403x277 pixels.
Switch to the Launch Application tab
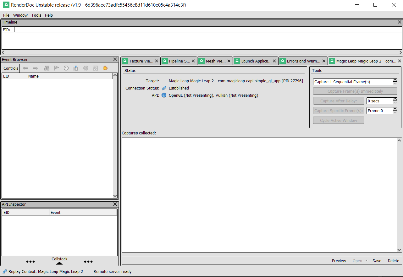pos(256,61)
